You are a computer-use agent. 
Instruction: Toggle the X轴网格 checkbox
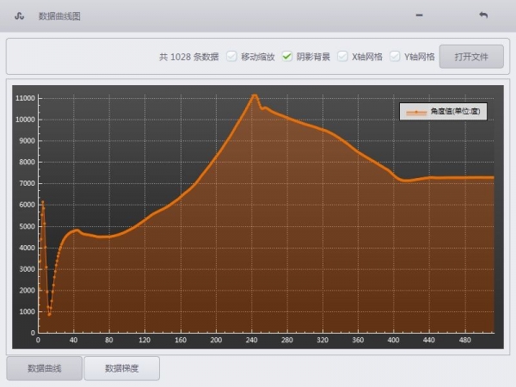click(342, 57)
